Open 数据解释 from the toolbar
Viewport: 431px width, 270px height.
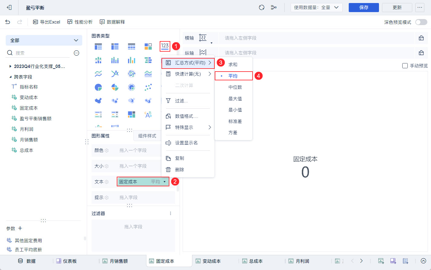click(x=112, y=22)
